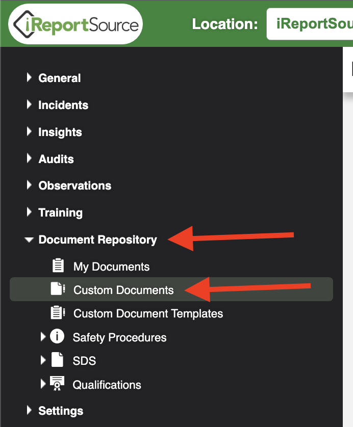This screenshot has height=427, width=353.
Task: Expand the Qualifications subsection arrow
Action: pyautogui.click(x=43, y=384)
